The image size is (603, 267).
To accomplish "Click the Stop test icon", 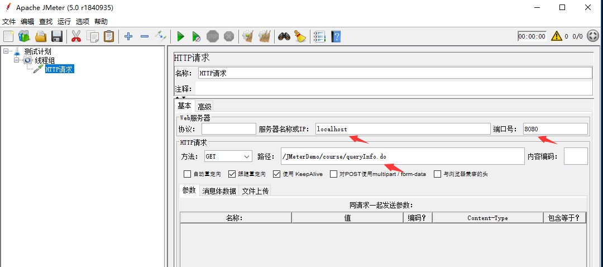I will [213, 36].
